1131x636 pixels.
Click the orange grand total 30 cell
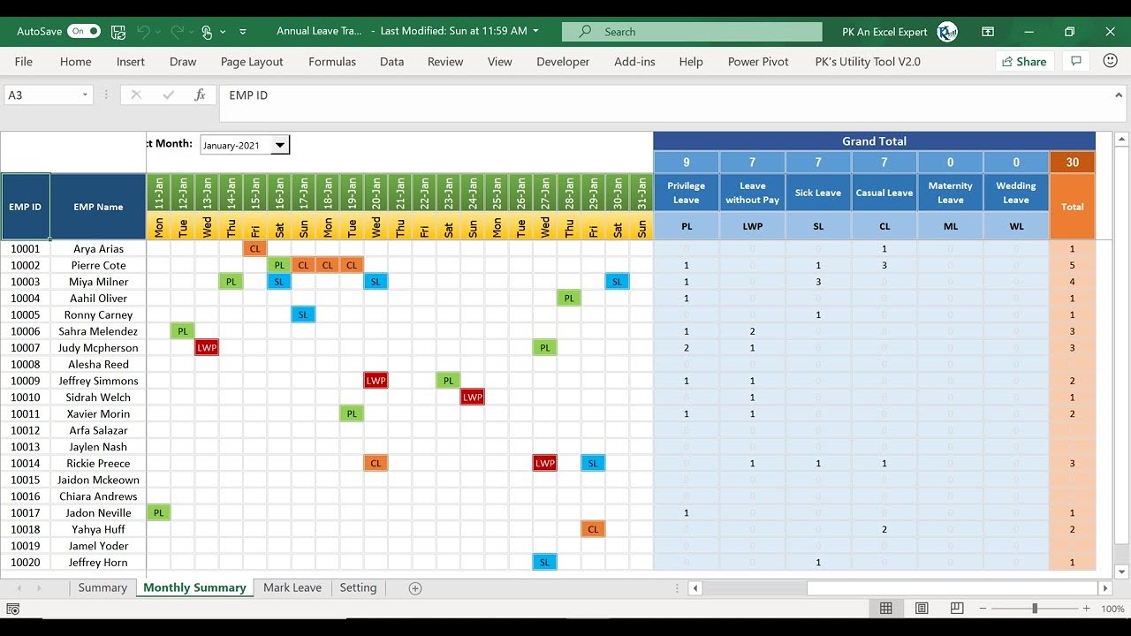[x=1073, y=163]
